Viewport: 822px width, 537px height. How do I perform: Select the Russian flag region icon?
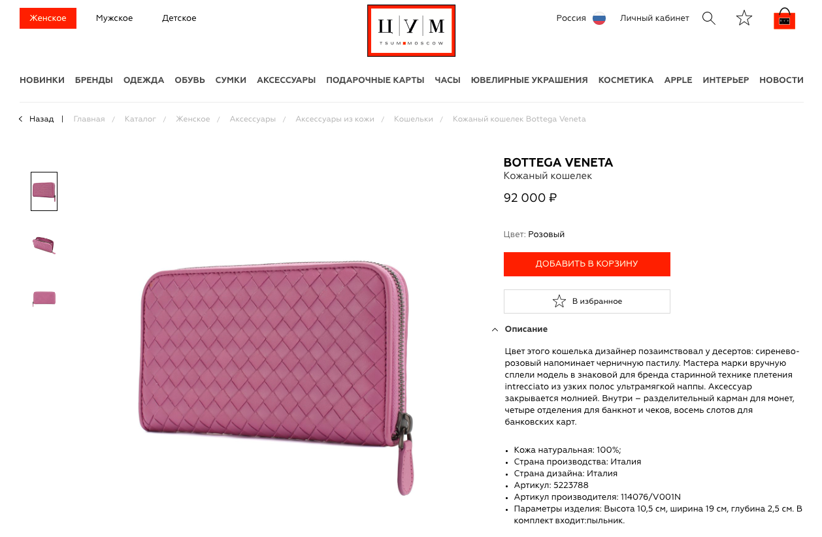pyautogui.click(x=599, y=18)
